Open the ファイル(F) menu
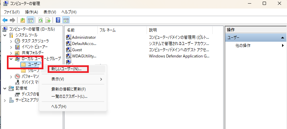The image size is (287, 129). 12,12
